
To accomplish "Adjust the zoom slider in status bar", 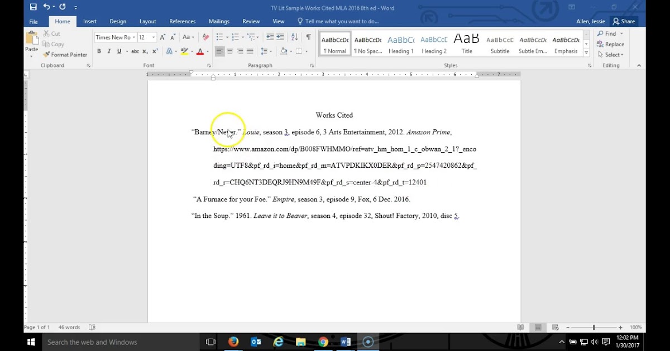I will point(594,328).
